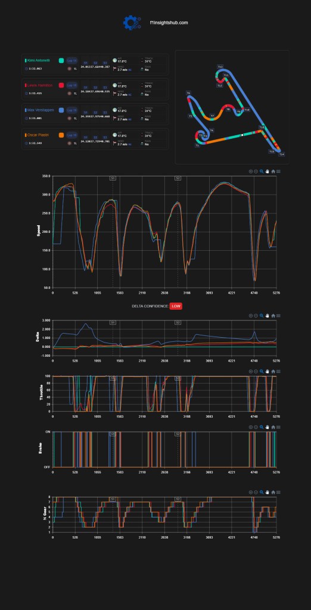Zoom out on the N Gear chart
The height and width of the screenshot is (610, 311).
pos(256,492)
